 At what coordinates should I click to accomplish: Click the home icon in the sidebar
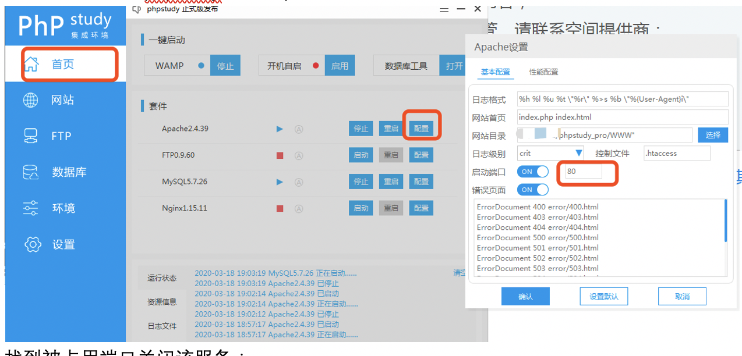click(x=33, y=64)
